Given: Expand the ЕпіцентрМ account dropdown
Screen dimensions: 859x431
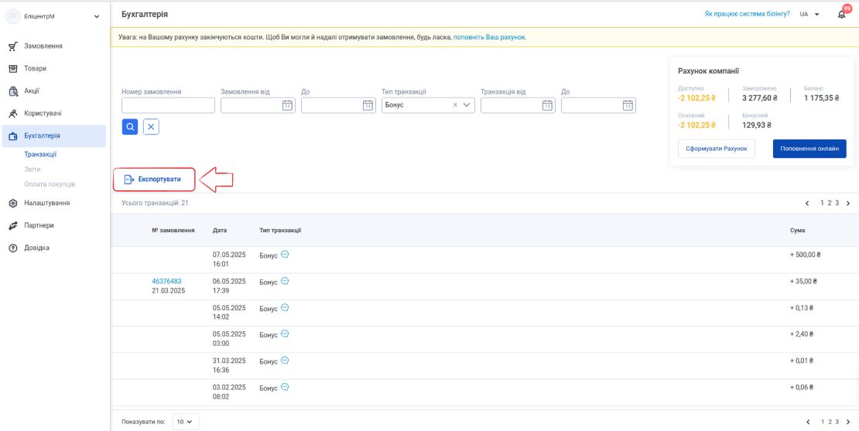Looking at the screenshot, I should [x=97, y=16].
